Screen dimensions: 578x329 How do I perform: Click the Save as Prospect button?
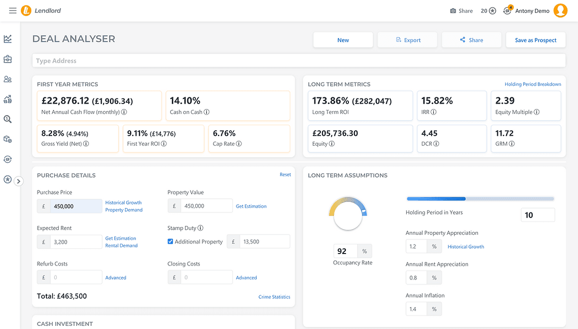click(536, 40)
